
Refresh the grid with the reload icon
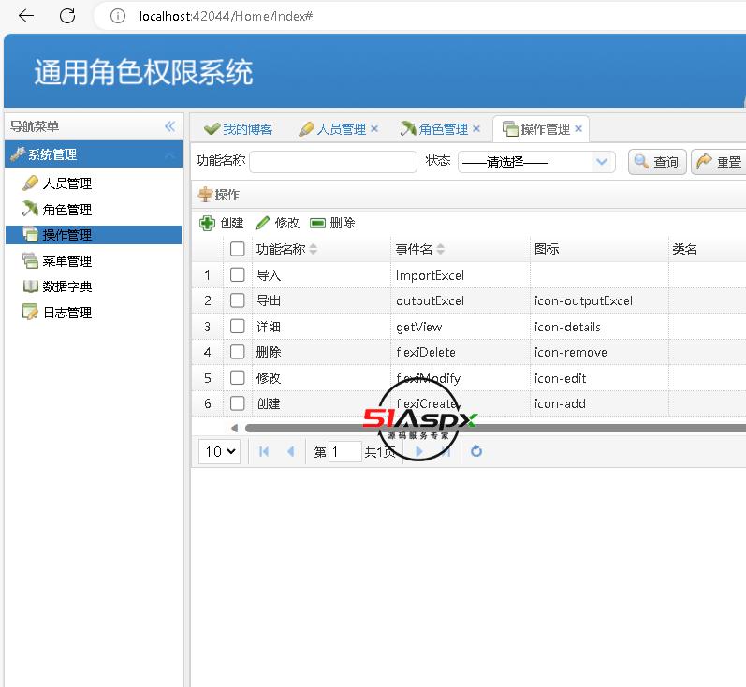tap(476, 451)
